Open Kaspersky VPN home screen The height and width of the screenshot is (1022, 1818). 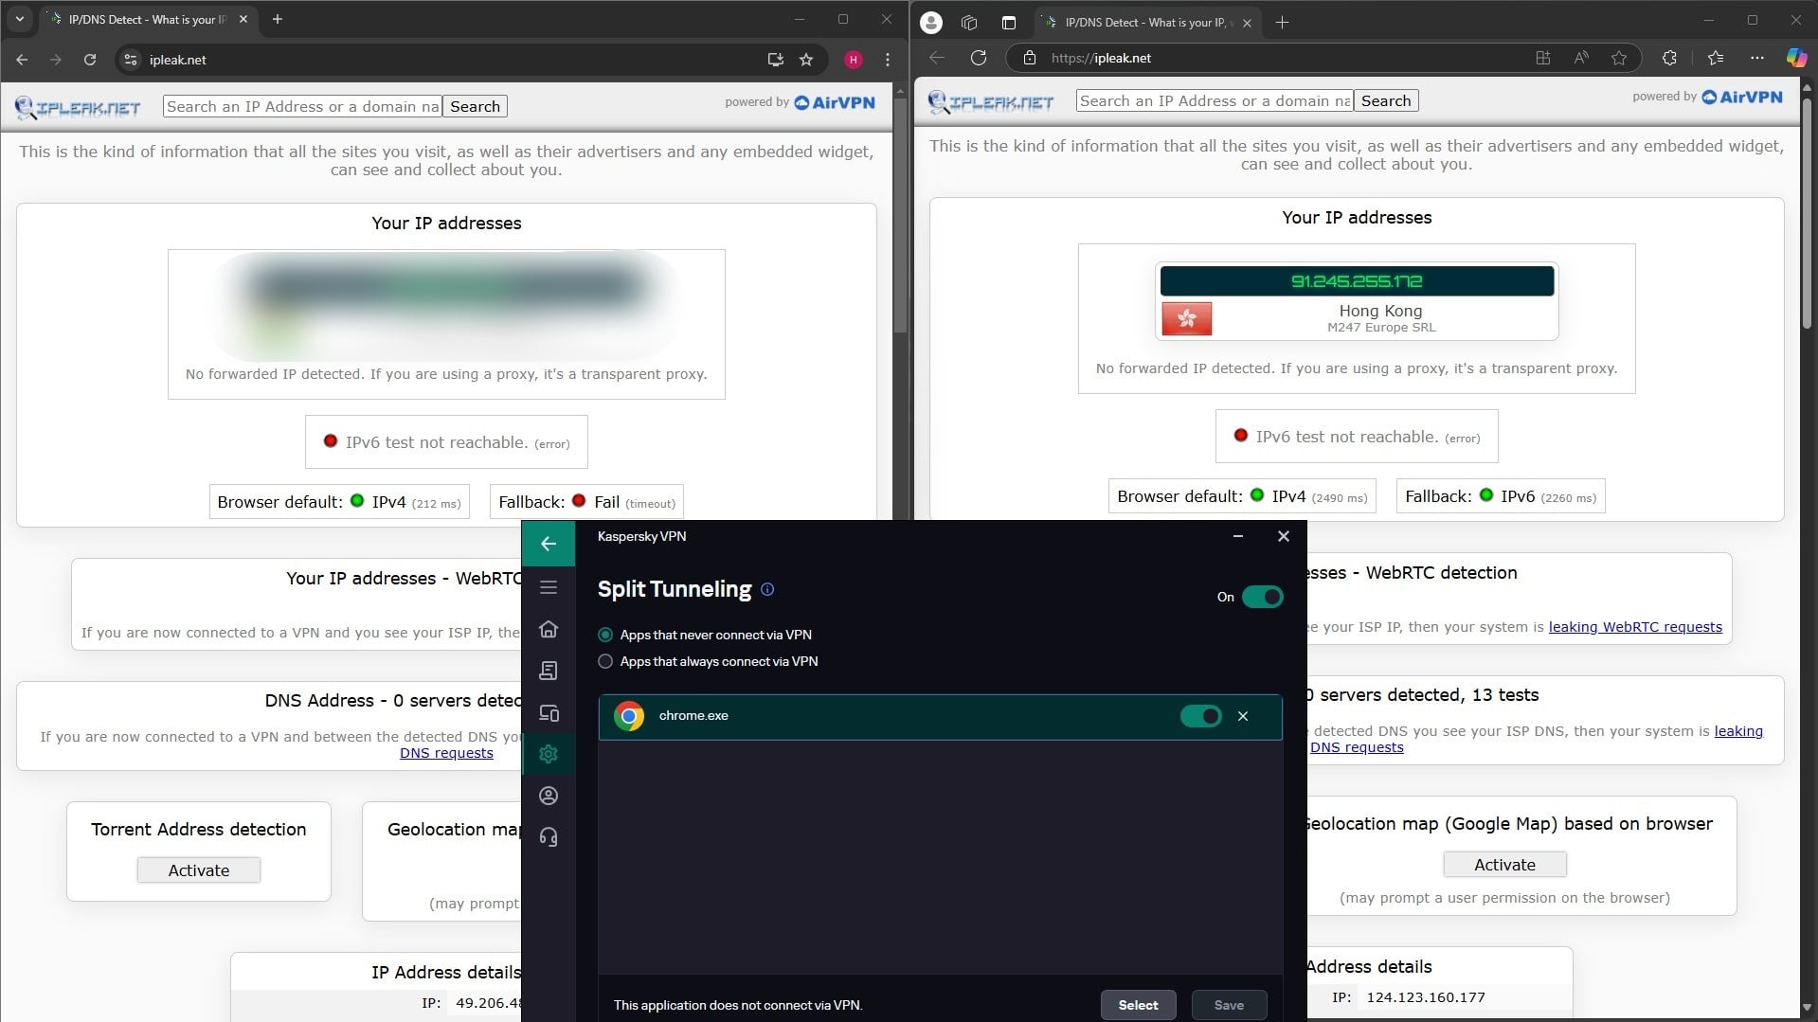548,629
